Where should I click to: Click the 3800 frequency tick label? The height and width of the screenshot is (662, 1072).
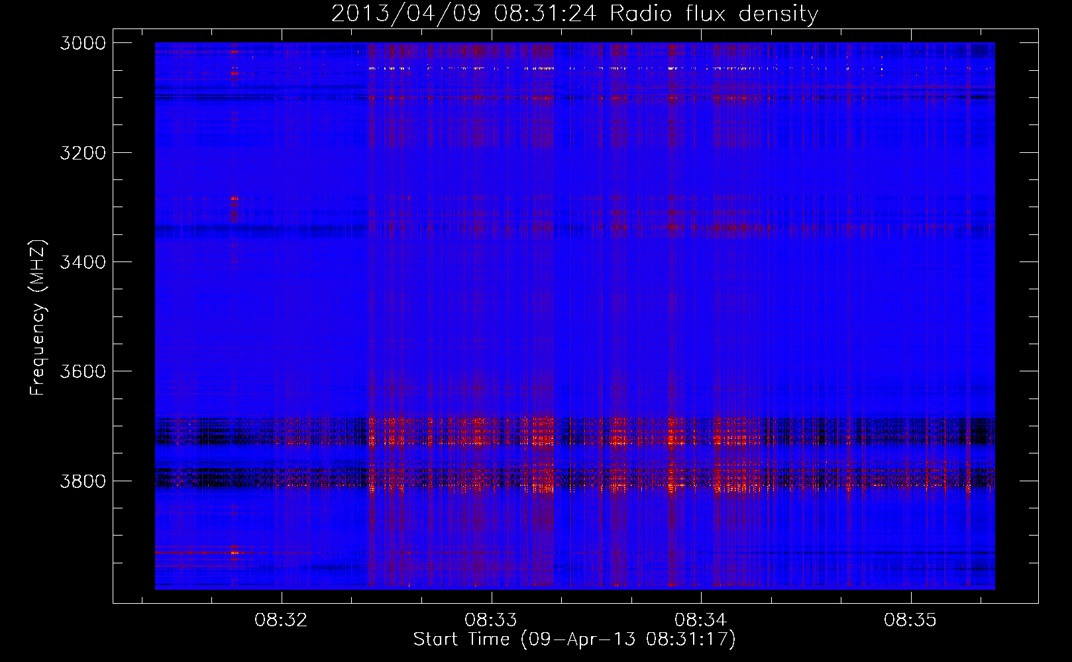tap(83, 481)
